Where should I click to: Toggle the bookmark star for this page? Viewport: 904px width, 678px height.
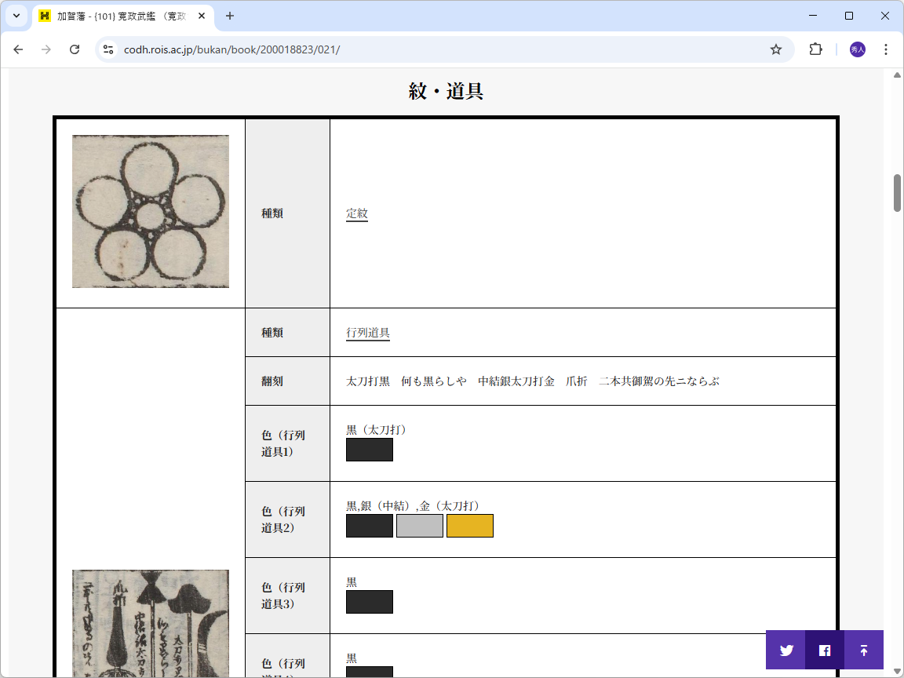click(x=776, y=49)
